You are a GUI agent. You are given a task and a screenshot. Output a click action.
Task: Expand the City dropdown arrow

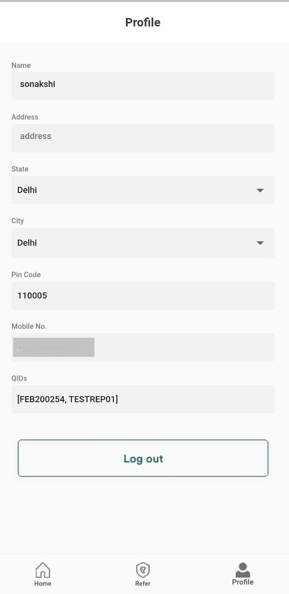[260, 243]
